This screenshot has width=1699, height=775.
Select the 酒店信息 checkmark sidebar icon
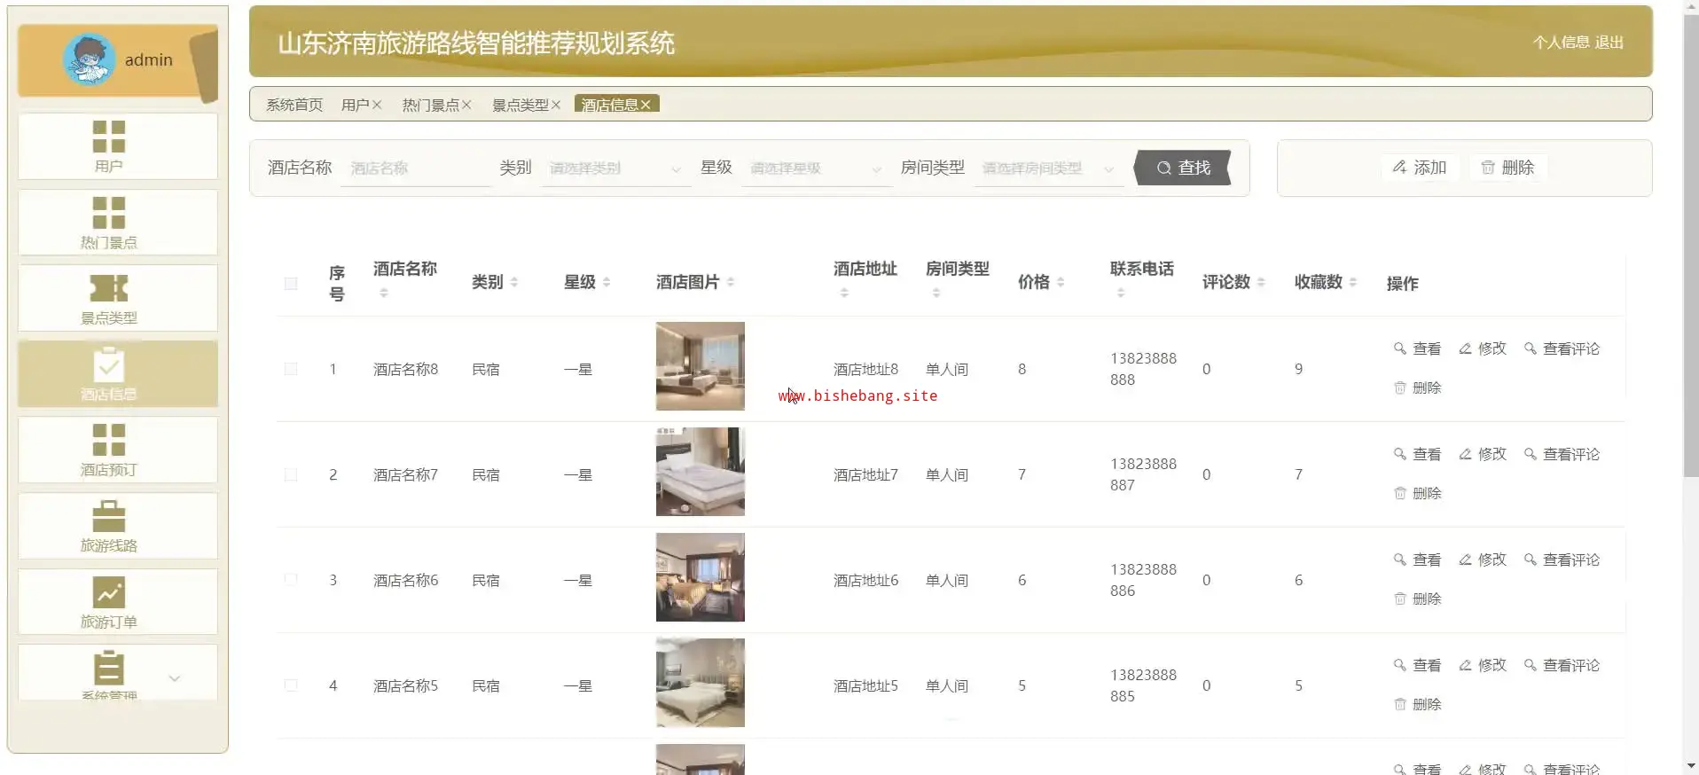[109, 364]
